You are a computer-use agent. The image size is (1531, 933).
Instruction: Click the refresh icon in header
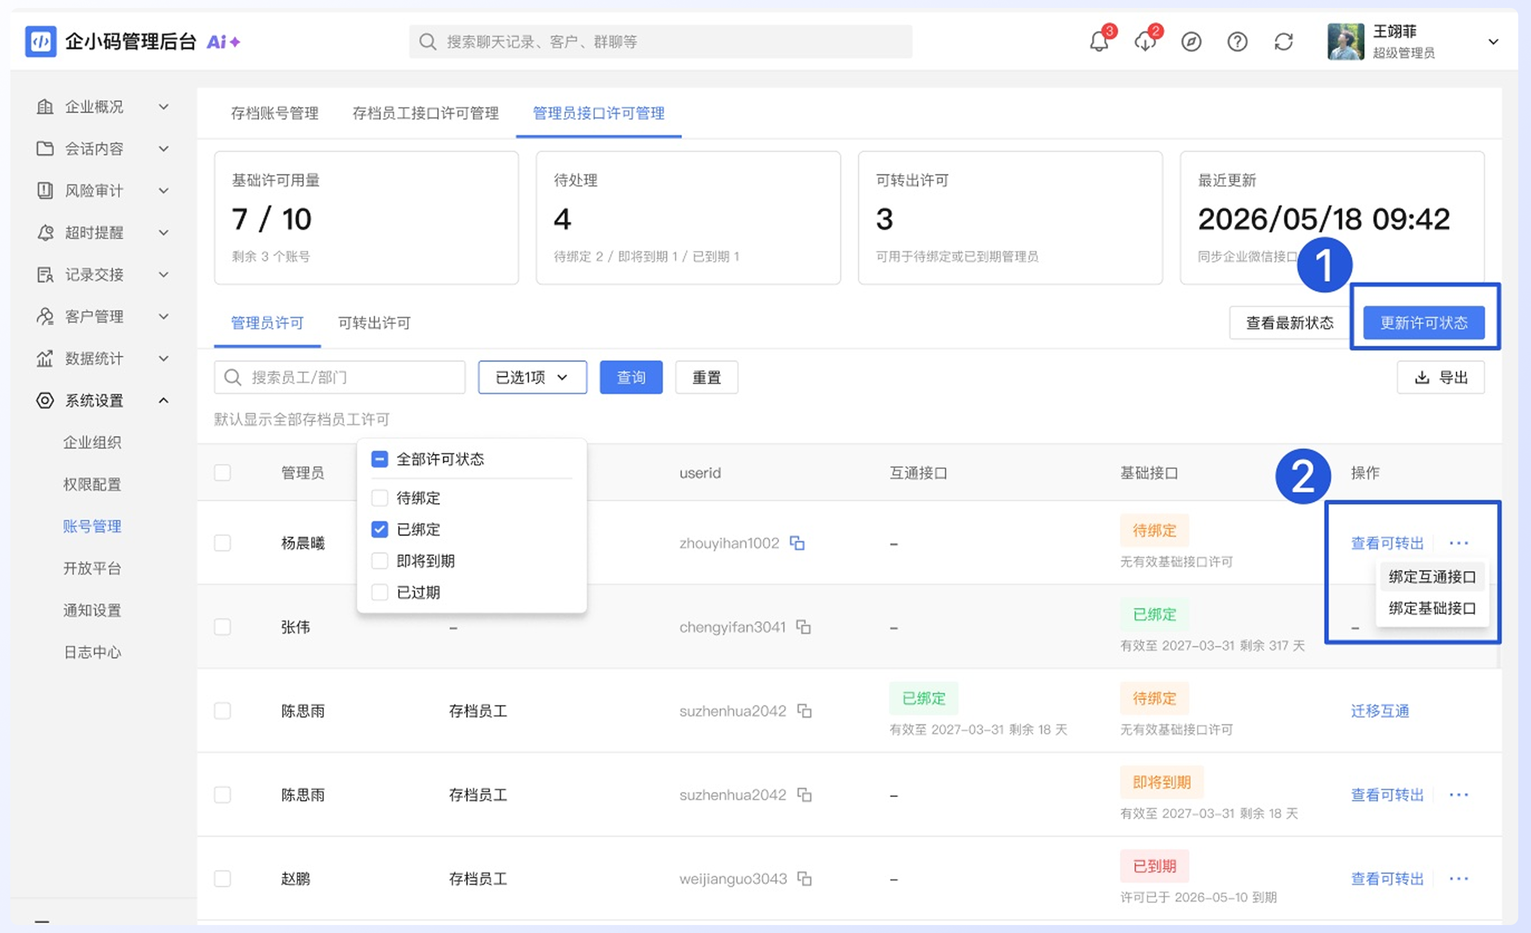[x=1284, y=41]
